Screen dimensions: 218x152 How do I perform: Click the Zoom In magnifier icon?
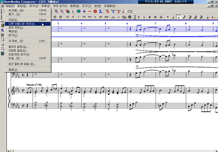[x=56, y=11]
